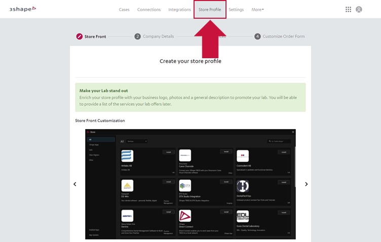Open the Integrations tab
Screen dimensions: 381x242
point(179,10)
